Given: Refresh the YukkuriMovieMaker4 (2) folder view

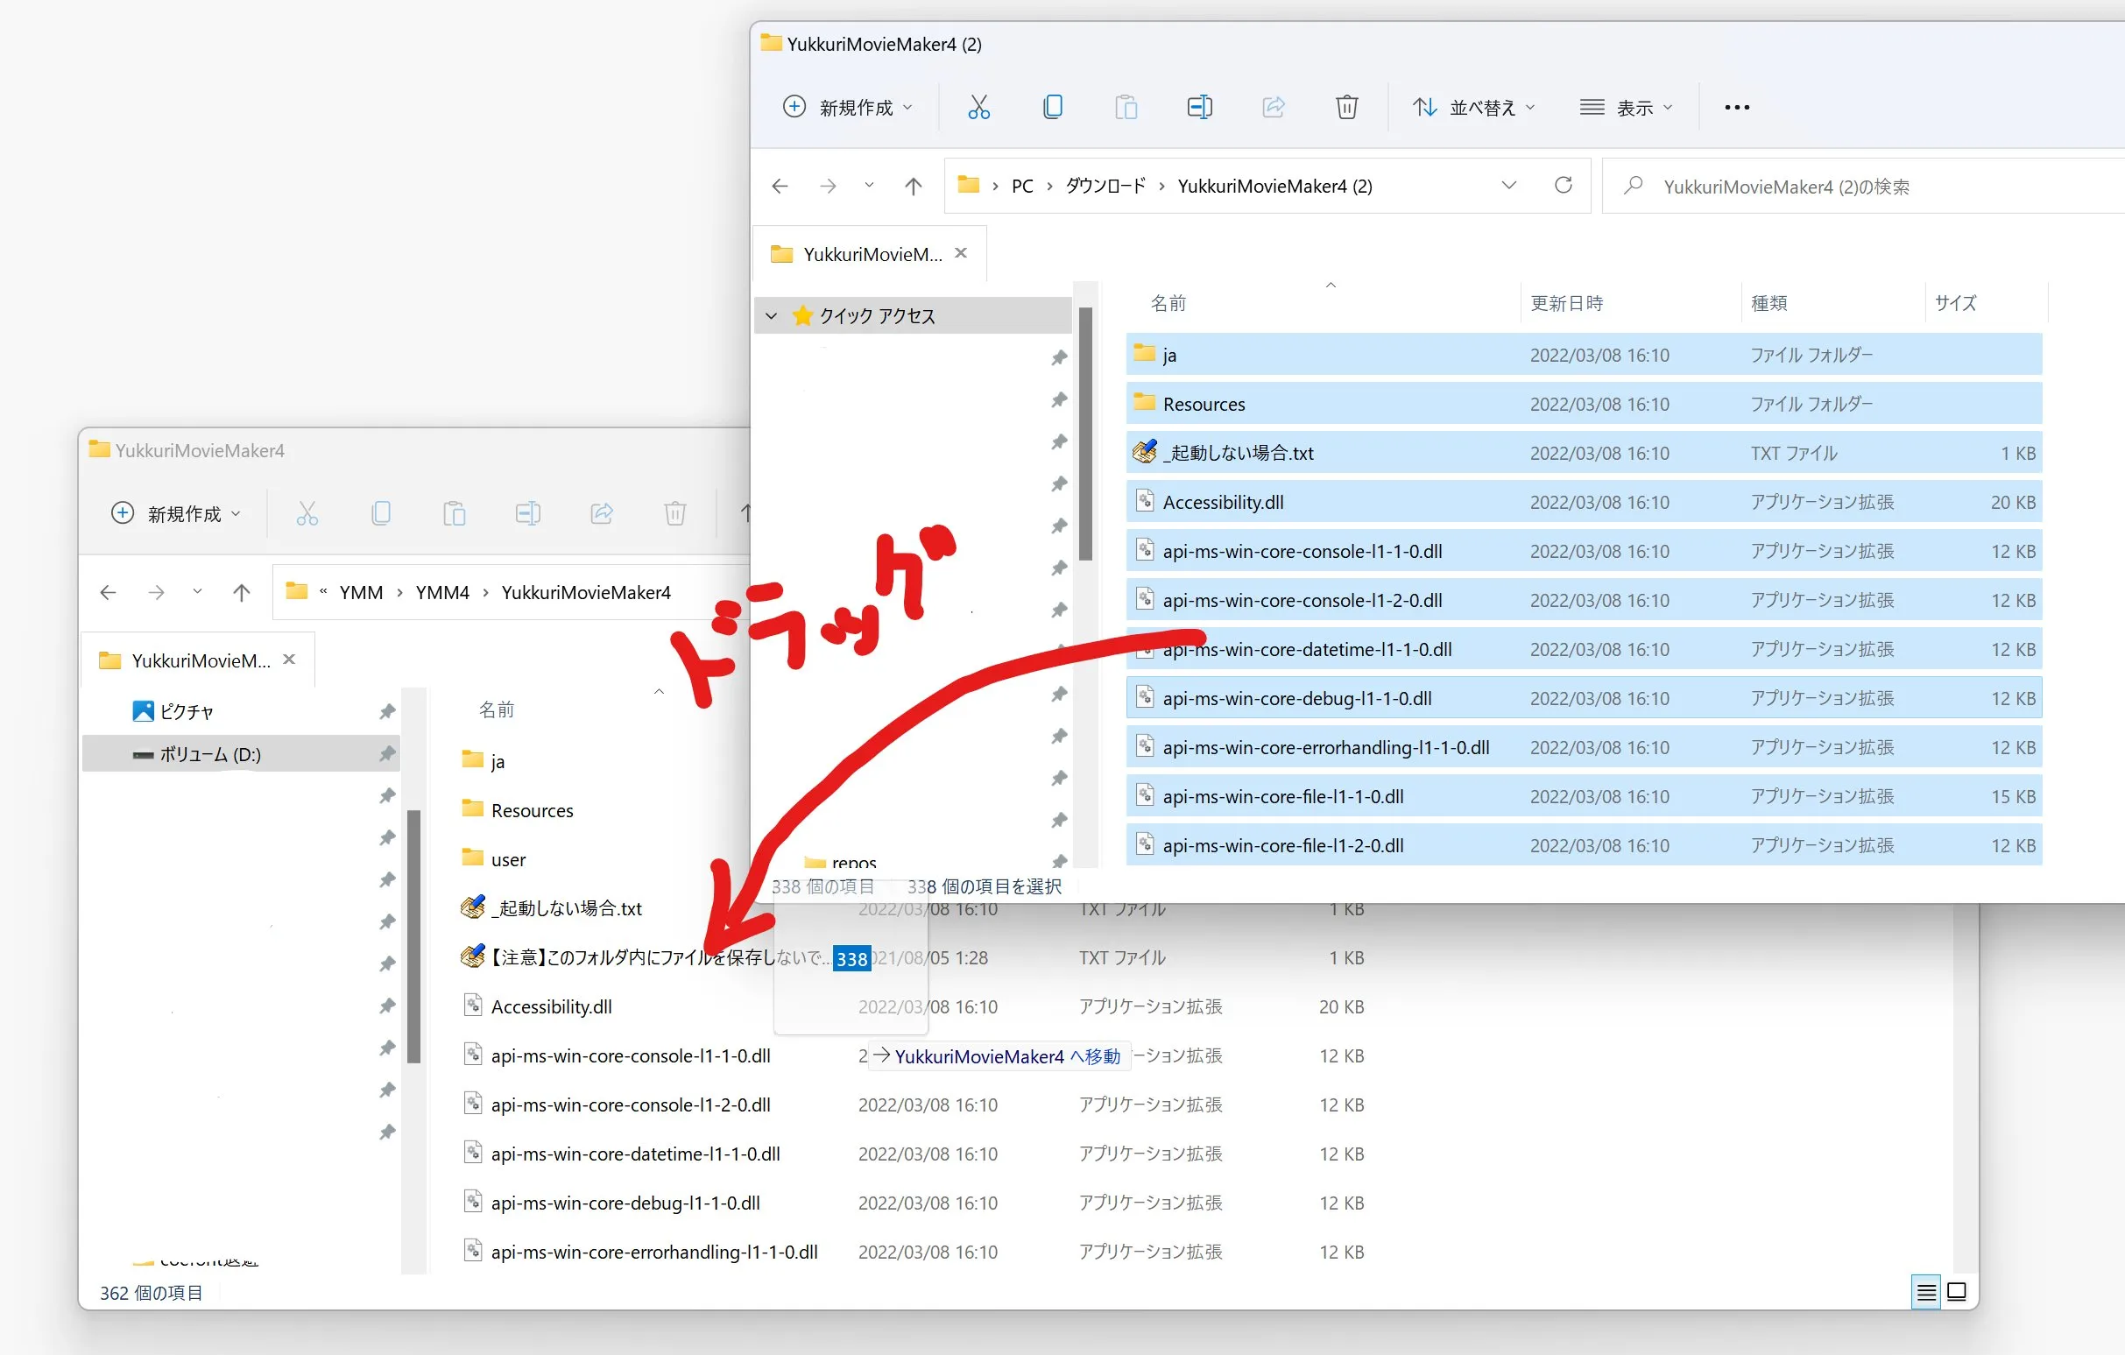Looking at the screenshot, I should 1563,186.
